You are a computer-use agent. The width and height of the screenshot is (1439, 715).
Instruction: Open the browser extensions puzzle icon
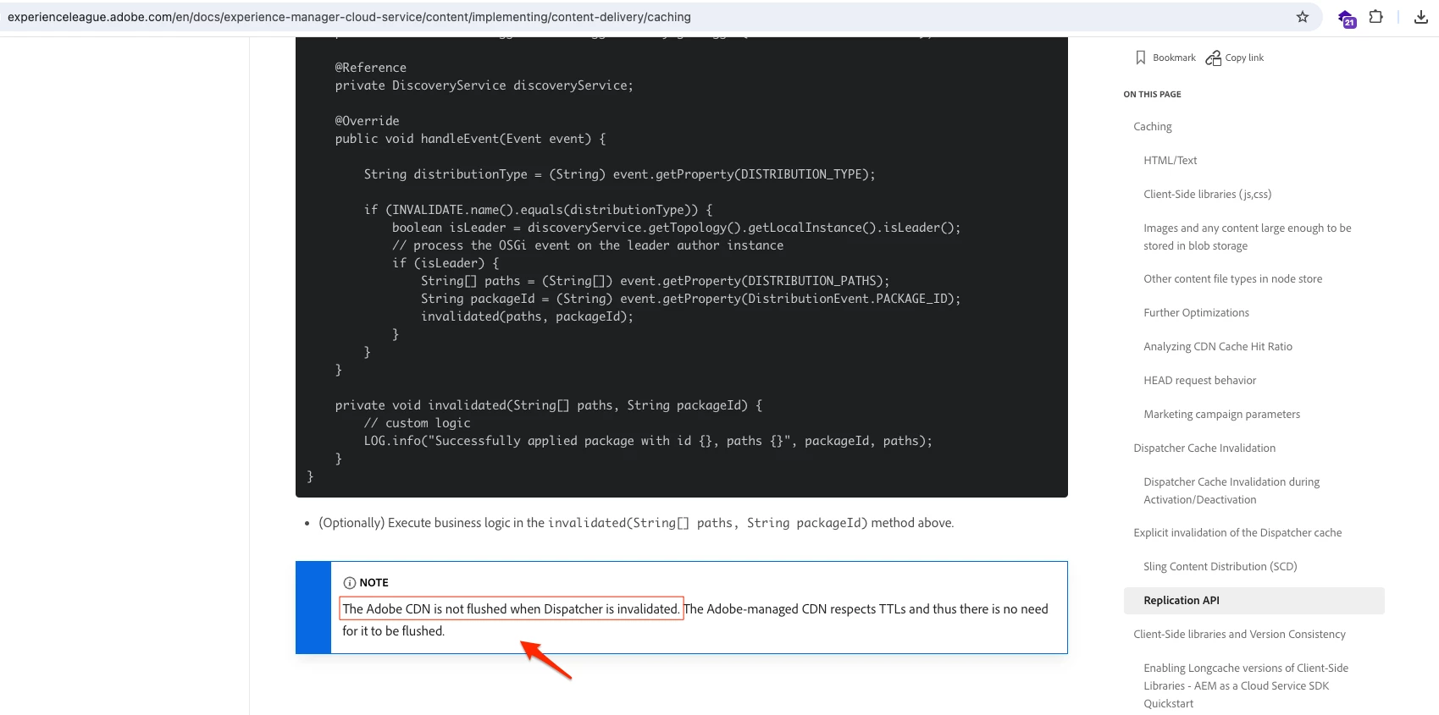[x=1376, y=17]
